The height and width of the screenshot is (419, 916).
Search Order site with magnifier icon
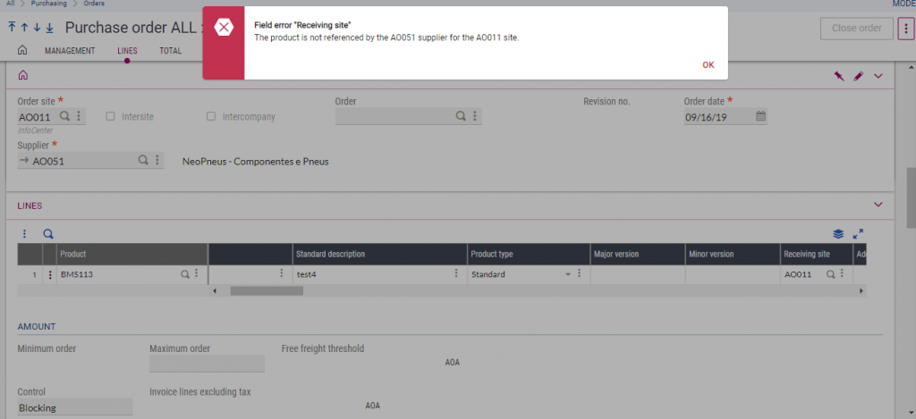pyautogui.click(x=64, y=116)
